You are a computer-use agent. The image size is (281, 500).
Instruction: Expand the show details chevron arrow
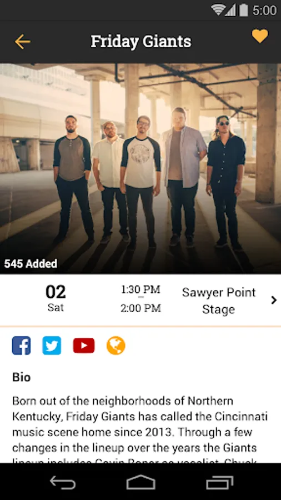[273, 300]
